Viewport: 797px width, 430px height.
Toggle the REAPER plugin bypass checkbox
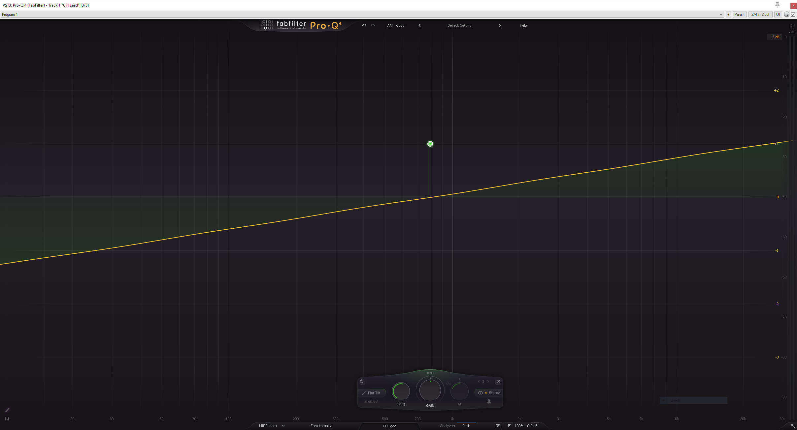coord(793,14)
